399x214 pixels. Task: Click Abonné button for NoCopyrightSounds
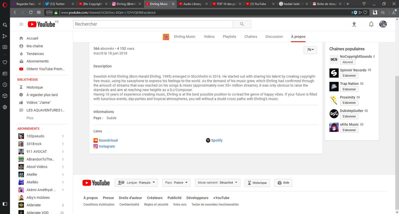pos(348,62)
